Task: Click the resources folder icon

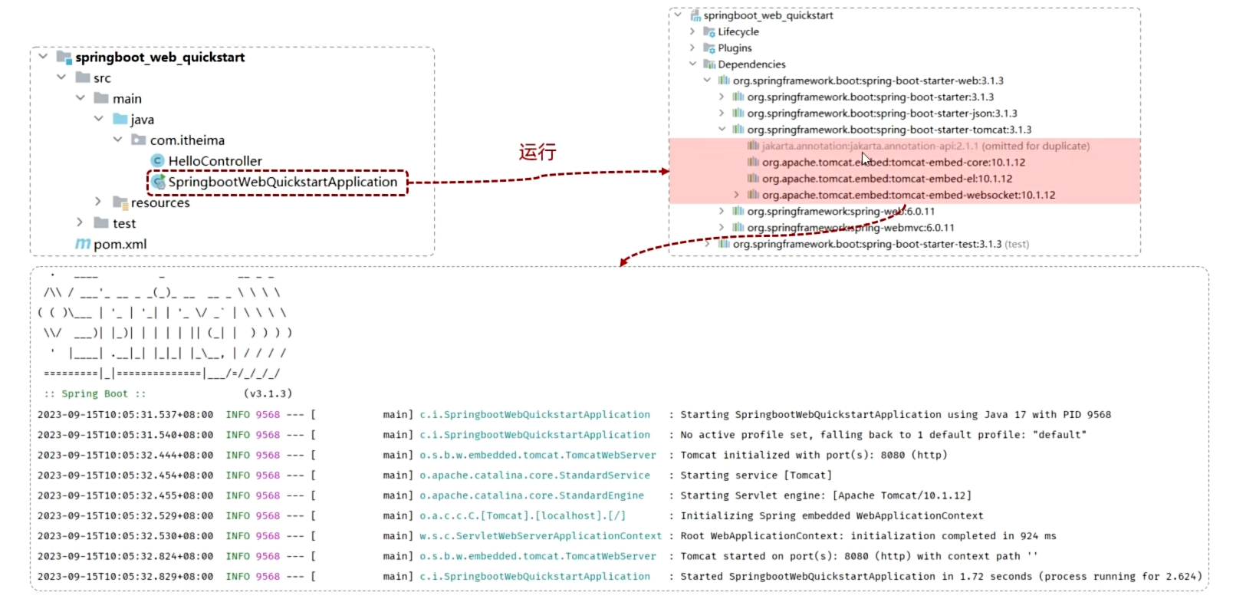Action: (x=120, y=202)
